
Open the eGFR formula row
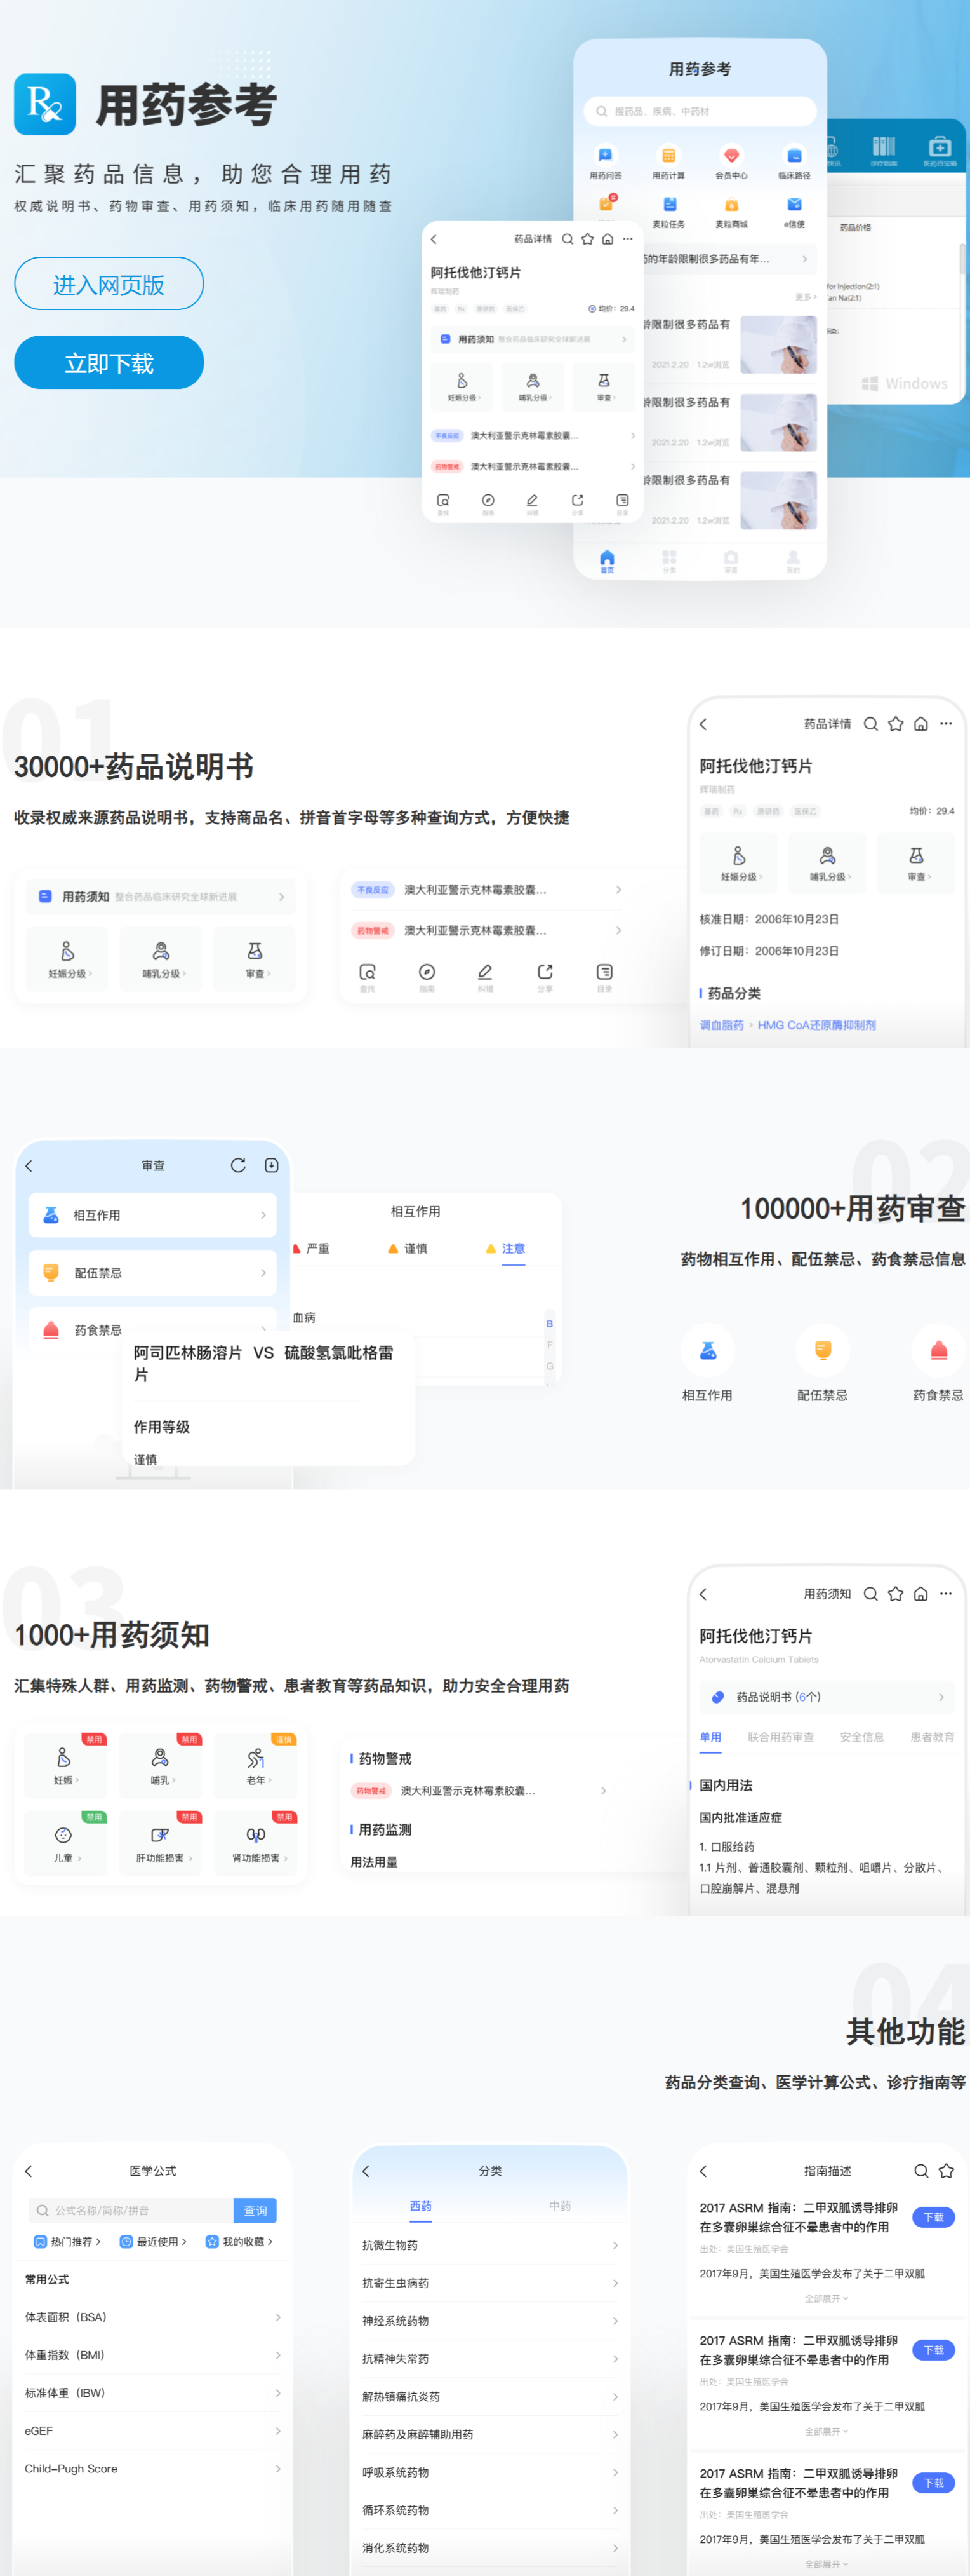tap(153, 2431)
